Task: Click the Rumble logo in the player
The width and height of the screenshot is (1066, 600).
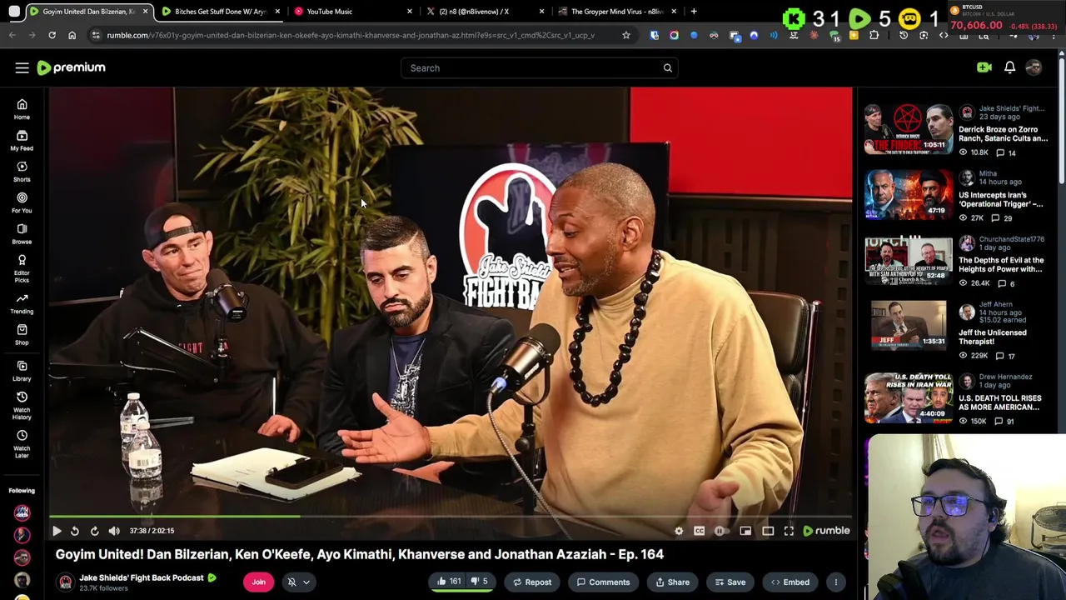Action: (x=826, y=531)
